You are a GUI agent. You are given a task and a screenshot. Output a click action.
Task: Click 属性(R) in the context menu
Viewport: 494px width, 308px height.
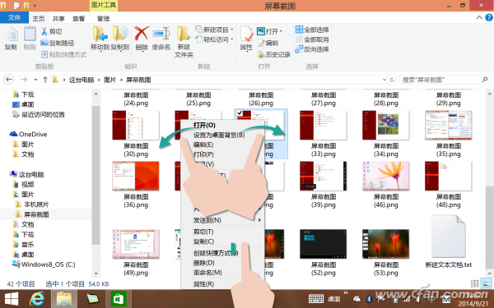tap(203, 284)
